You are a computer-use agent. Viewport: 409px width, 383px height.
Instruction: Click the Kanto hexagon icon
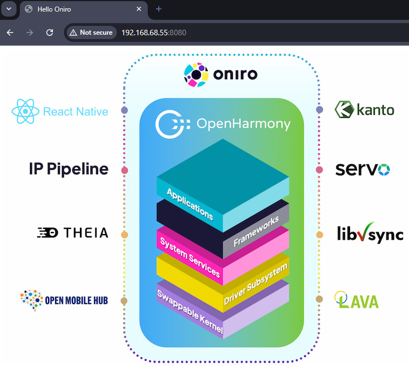point(344,110)
